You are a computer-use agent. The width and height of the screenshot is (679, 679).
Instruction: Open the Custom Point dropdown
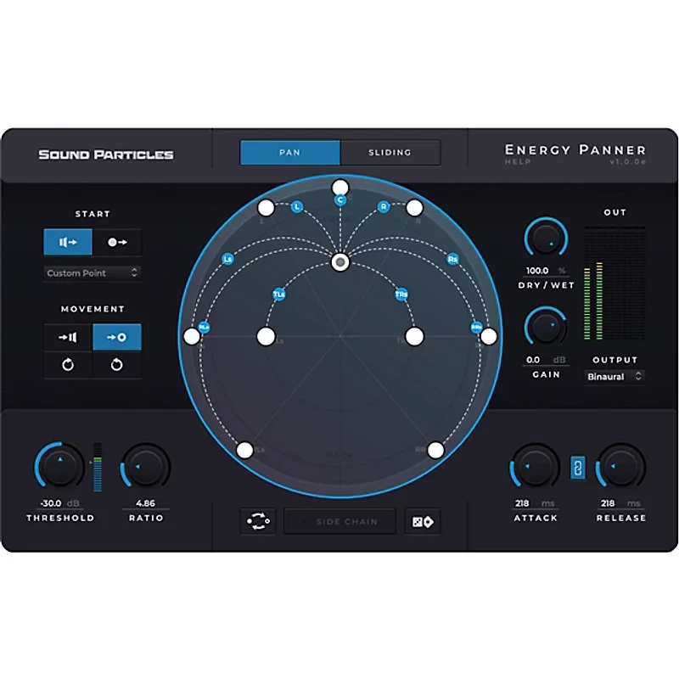click(x=92, y=273)
